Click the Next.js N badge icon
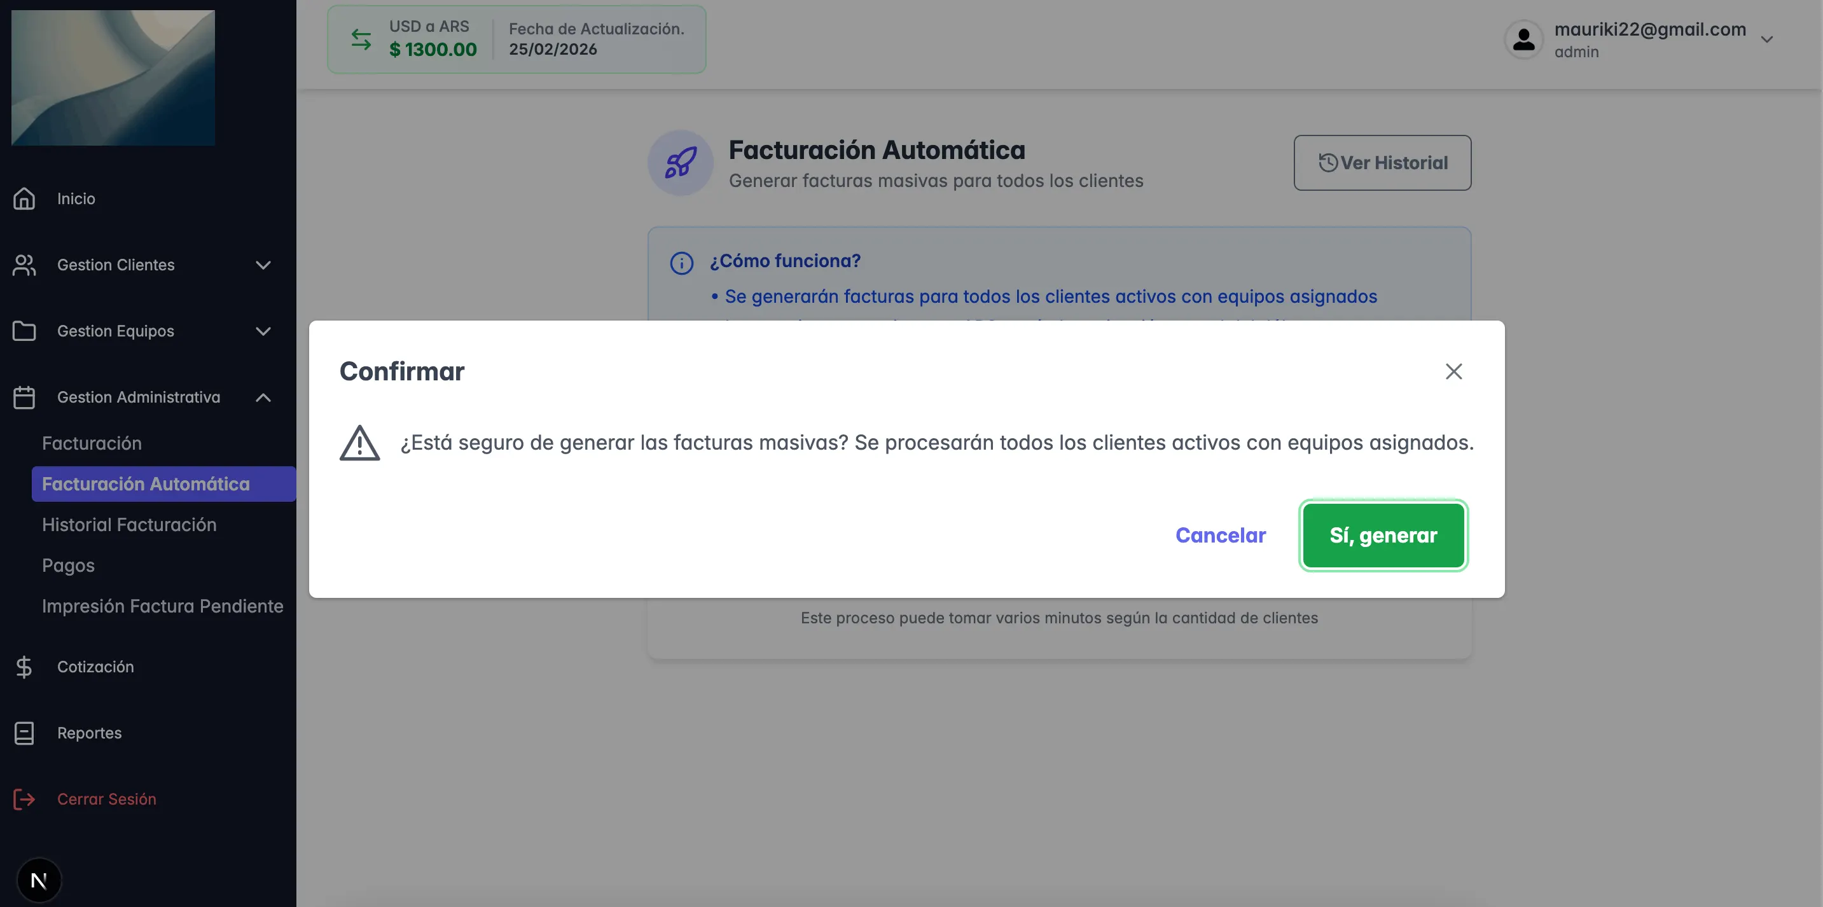The width and height of the screenshot is (1823, 907). (x=39, y=880)
